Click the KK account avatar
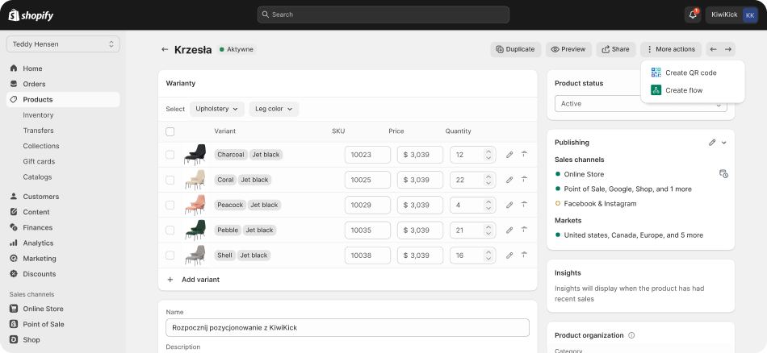Viewport: 767px width, 353px height. click(750, 15)
